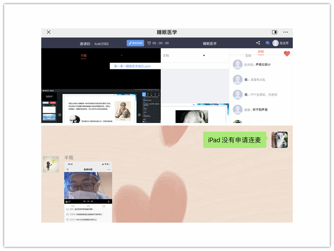Click the 复制链接 copy link button
The height and width of the screenshot is (251, 334).
[135, 43]
